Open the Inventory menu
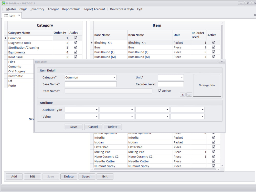This screenshot has width=256, height=192. [37, 9]
